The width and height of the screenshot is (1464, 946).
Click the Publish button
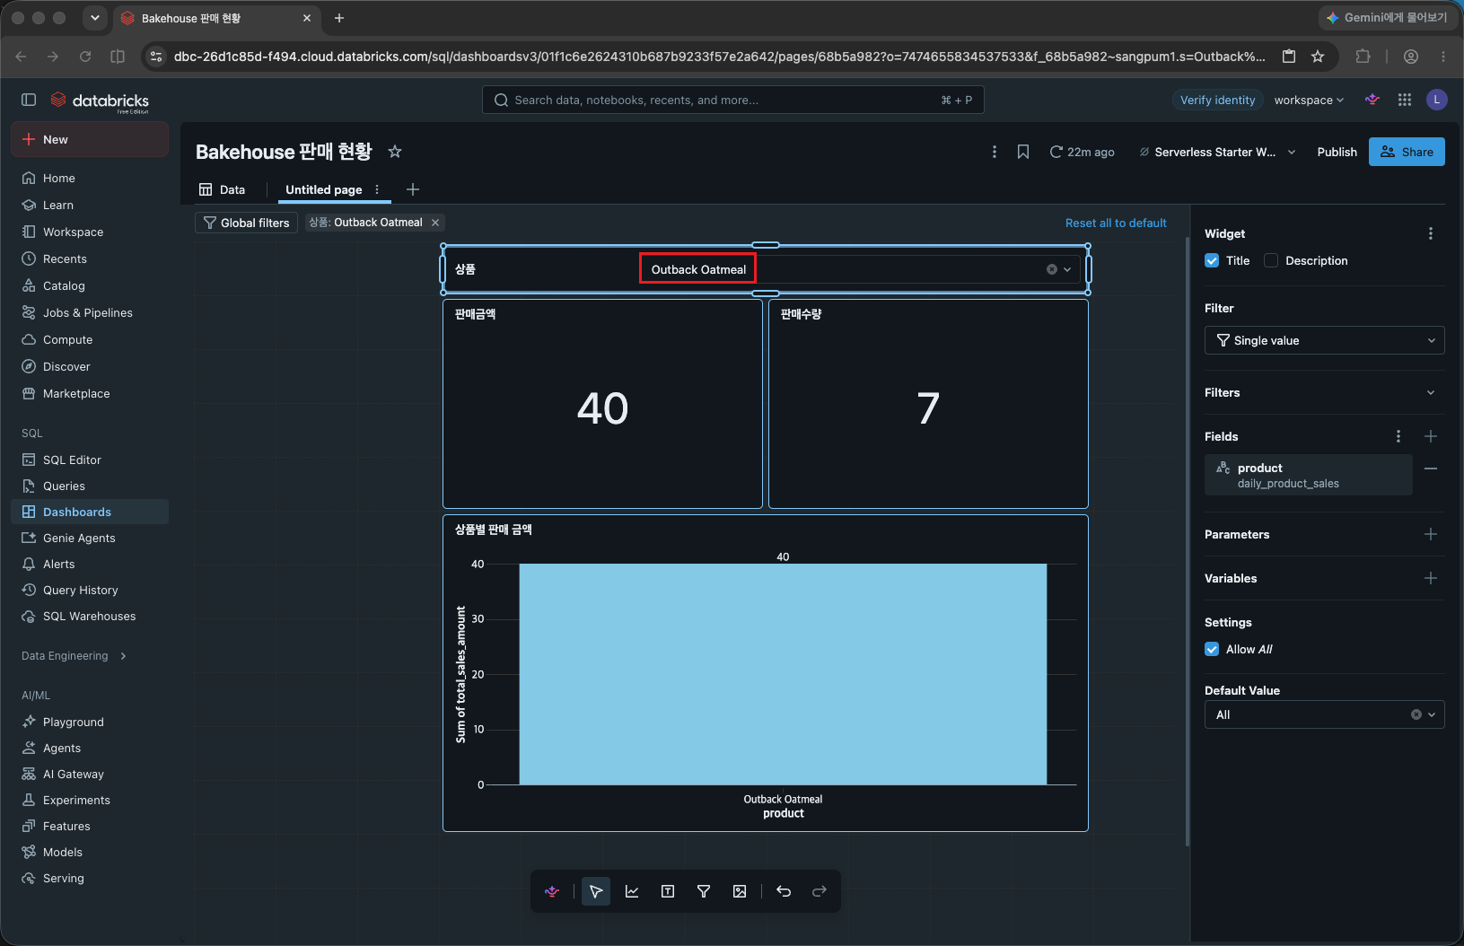click(1337, 152)
